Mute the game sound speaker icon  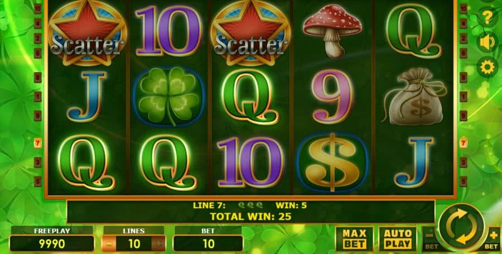487,42
